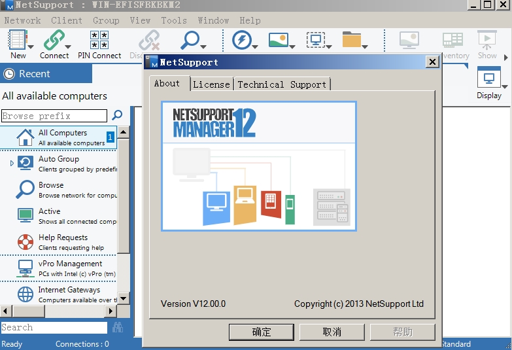The width and height of the screenshot is (512, 350).
Task: Click the Inventory toolbar icon
Action: pos(453,40)
